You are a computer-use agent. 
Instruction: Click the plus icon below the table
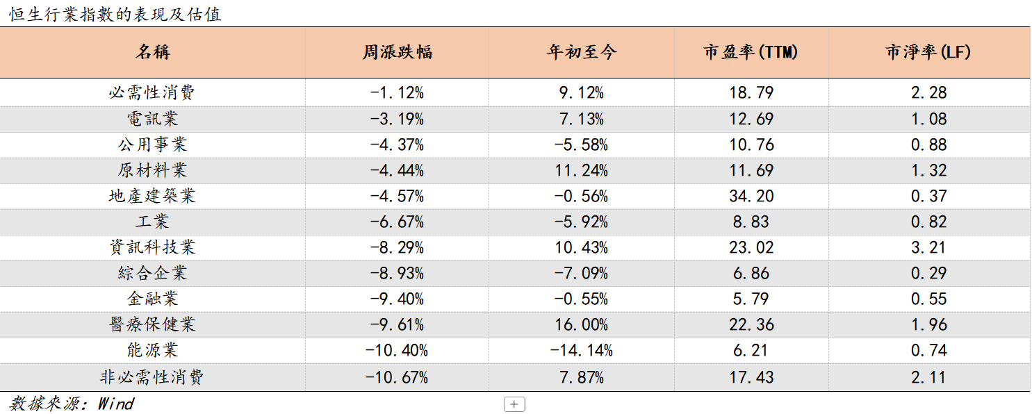click(514, 404)
